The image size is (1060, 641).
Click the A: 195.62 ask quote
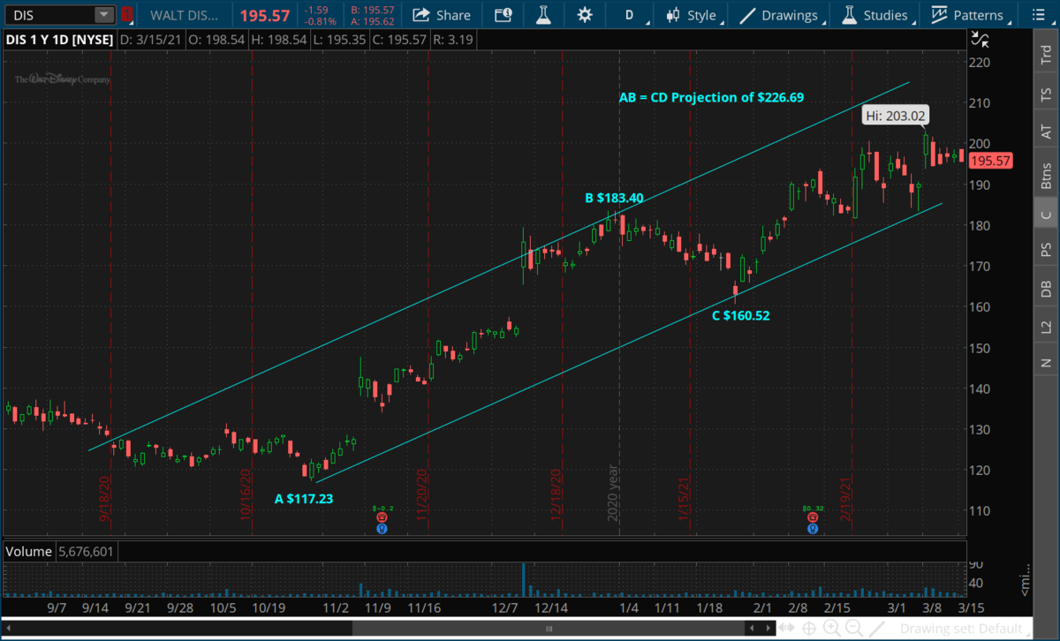coord(371,21)
